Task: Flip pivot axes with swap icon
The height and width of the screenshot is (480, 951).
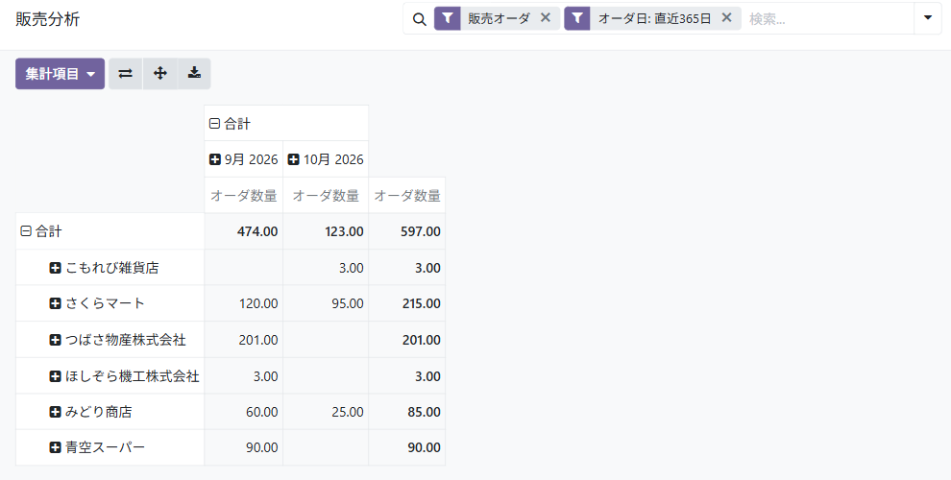Action: click(x=126, y=74)
